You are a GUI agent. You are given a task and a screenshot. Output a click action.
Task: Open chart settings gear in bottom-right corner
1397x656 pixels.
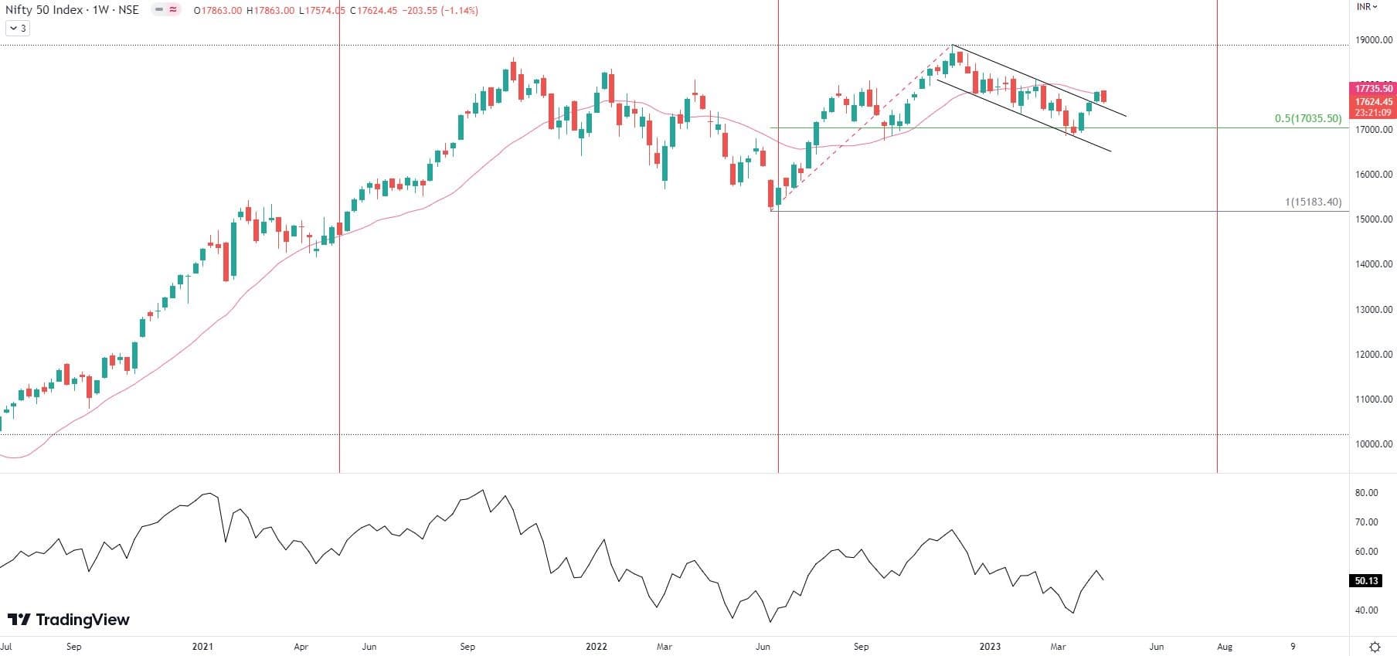(1375, 647)
